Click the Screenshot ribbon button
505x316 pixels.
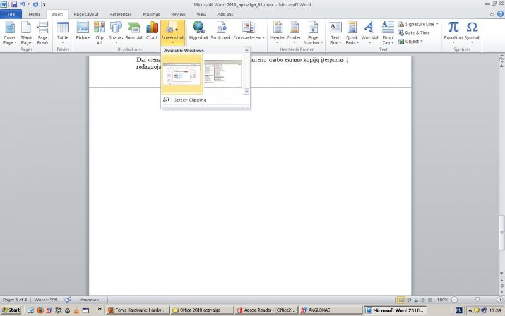click(172, 33)
